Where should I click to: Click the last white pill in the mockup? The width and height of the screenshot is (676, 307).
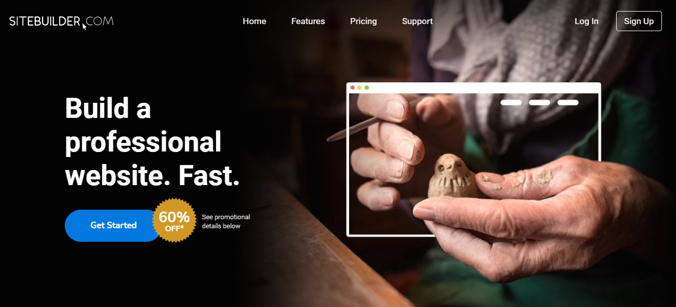568,102
